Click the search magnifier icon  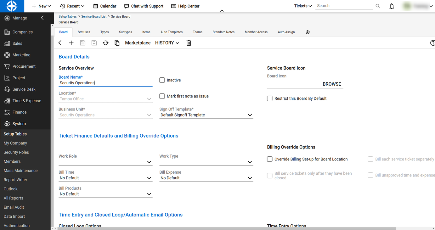pos(378,6)
